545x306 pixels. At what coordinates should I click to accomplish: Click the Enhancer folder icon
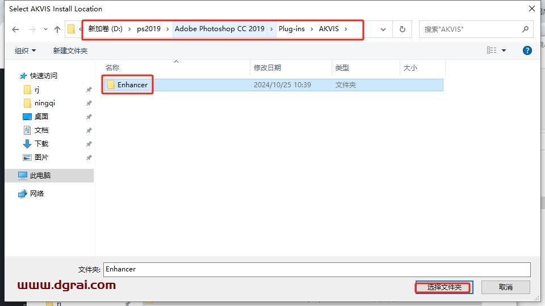[x=111, y=84]
